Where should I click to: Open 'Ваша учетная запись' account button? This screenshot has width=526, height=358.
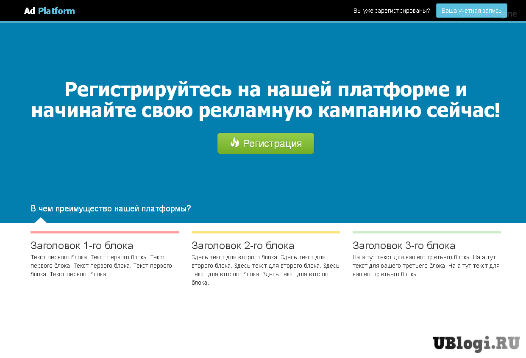pyautogui.click(x=471, y=11)
